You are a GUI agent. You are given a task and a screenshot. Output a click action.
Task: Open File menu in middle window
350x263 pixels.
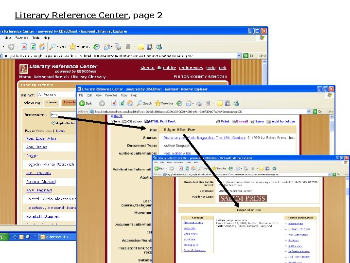[81, 95]
